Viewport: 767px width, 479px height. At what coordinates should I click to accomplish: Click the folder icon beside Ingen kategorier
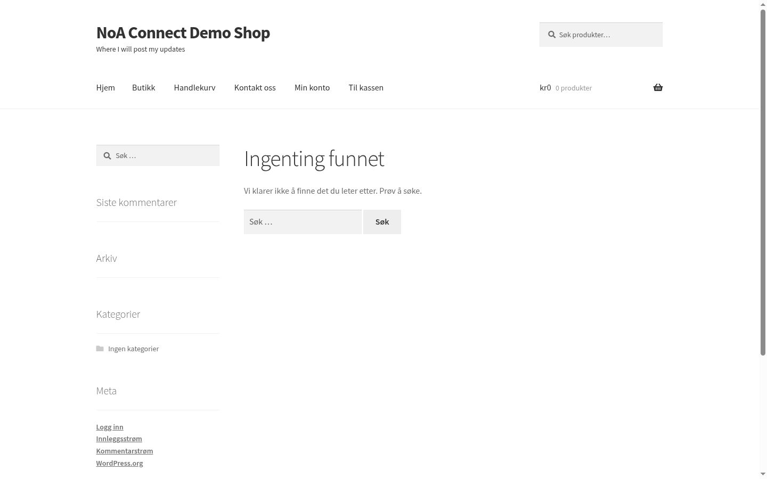pos(100,349)
